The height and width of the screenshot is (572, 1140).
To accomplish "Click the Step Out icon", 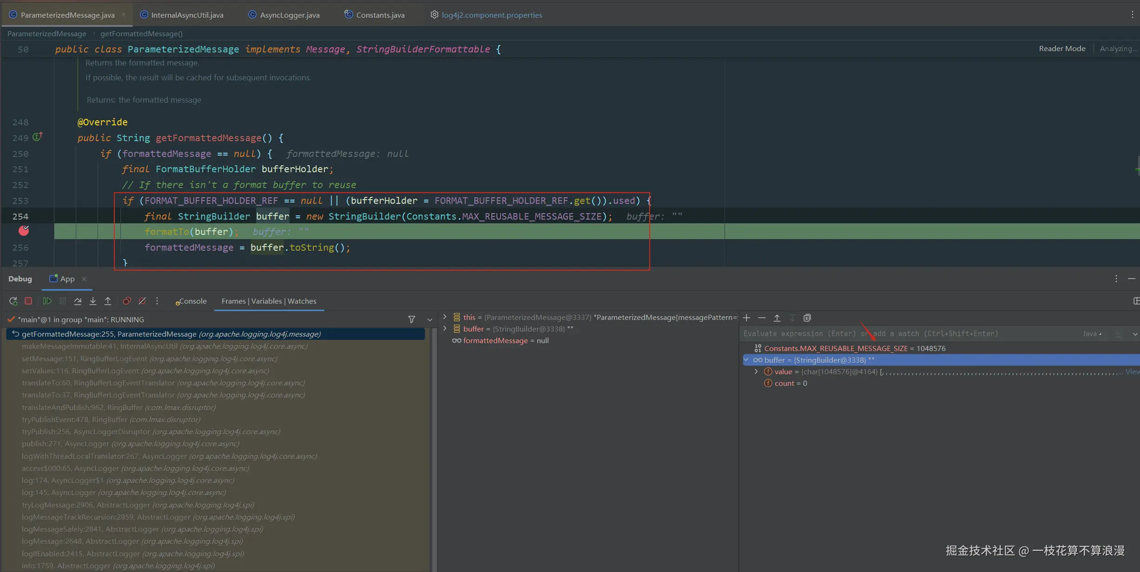I will [108, 301].
